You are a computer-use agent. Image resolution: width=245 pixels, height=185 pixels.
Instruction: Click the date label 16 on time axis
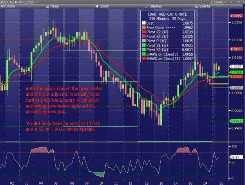click(x=161, y=183)
